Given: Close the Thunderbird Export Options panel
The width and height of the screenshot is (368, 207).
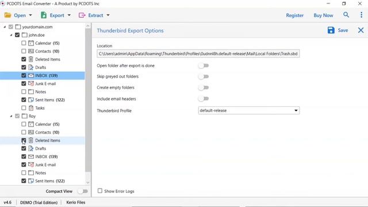Looking at the screenshot, I should pyautogui.click(x=361, y=30).
